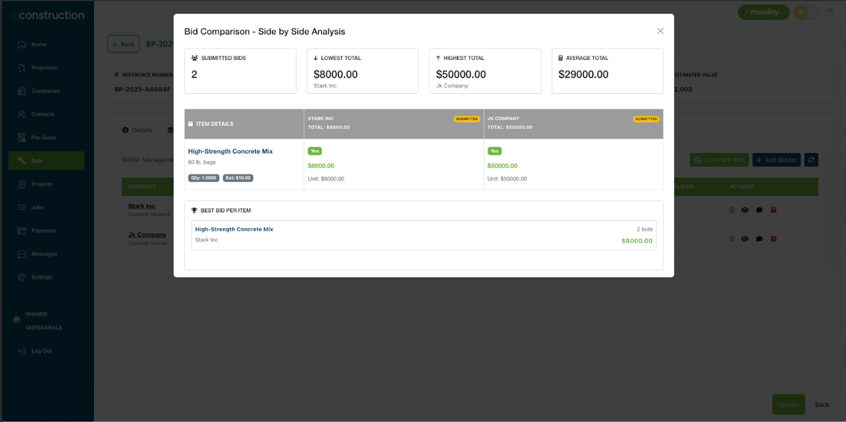Viewport: 846px width, 422px height.
Task: View Stark Inc bid via eye icon
Action: [x=745, y=210]
